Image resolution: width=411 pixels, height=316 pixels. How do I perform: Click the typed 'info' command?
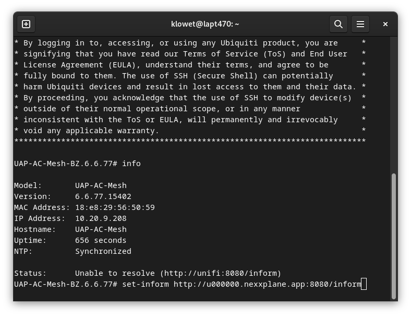click(131, 163)
